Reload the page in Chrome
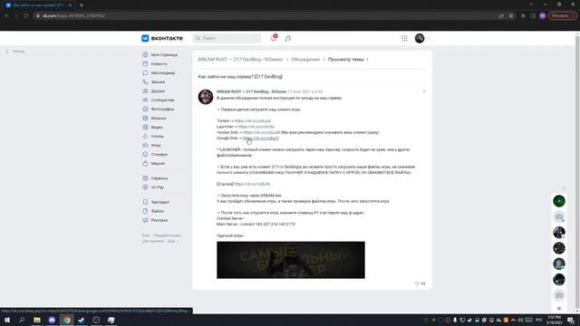 [26, 16]
